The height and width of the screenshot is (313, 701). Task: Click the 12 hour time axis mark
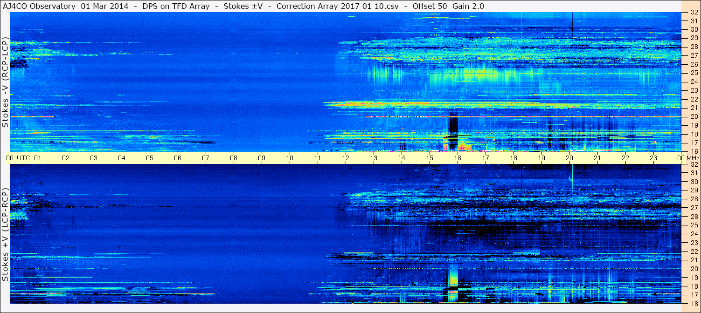point(346,158)
